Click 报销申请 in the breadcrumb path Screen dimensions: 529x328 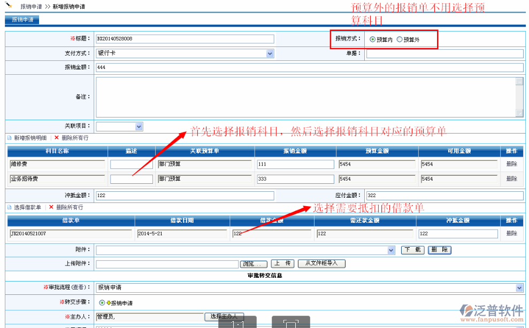[x=31, y=7]
